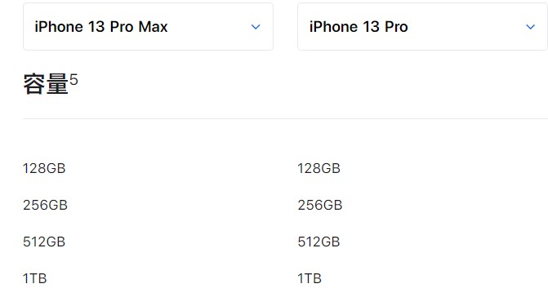Select 256GB under iPhone 13 Pro Max
The image size is (548, 306).
[x=46, y=205]
